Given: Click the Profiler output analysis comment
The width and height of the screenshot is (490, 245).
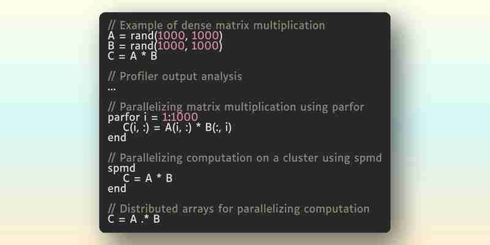Looking at the screenshot, I should click(x=175, y=77).
